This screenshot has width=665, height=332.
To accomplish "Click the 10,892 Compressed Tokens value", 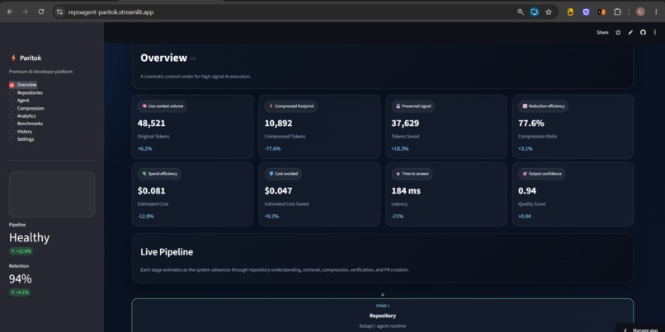I will [x=278, y=124].
